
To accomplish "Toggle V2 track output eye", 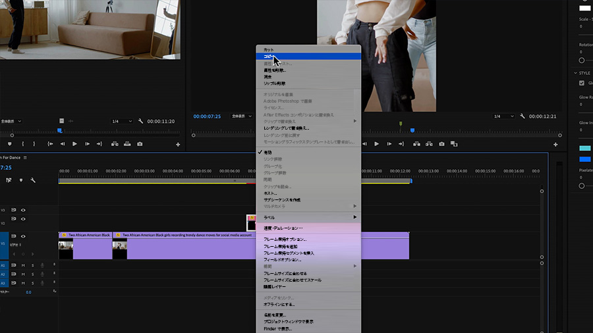I will 23,219.
